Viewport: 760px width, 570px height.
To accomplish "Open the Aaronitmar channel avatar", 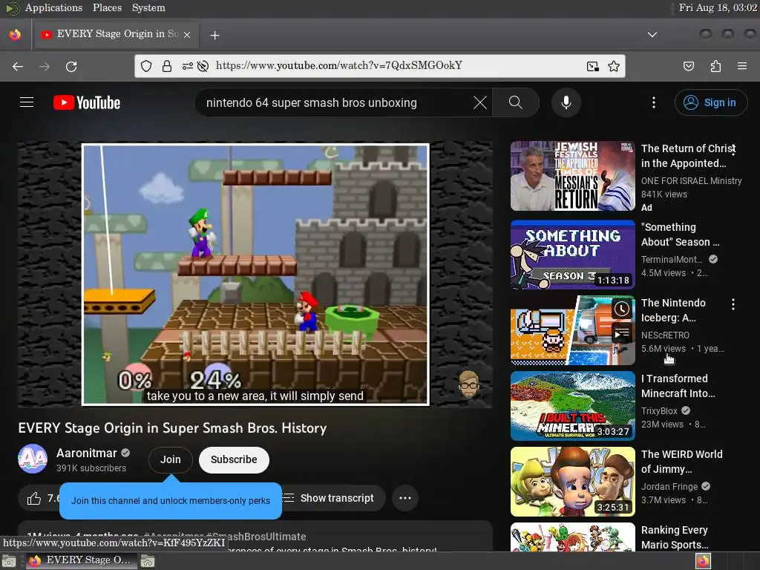I will coord(33,459).
